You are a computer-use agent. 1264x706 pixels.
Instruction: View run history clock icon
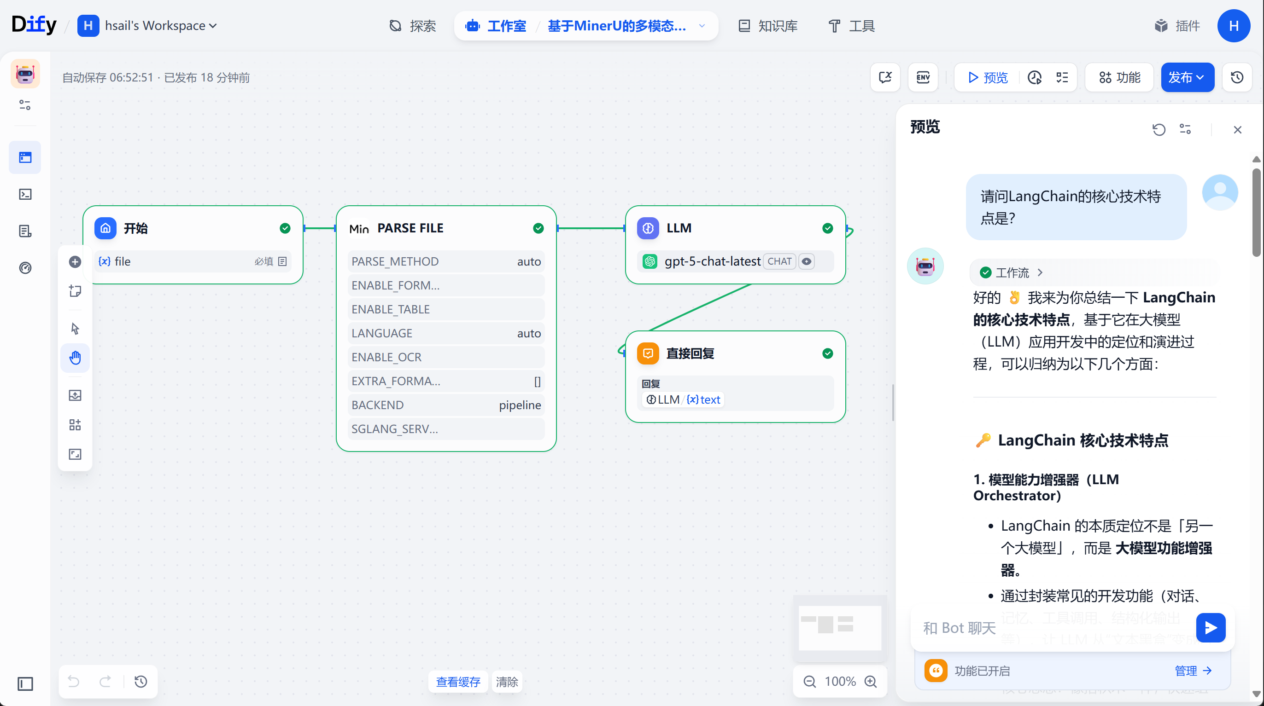tap(1035, 77)
